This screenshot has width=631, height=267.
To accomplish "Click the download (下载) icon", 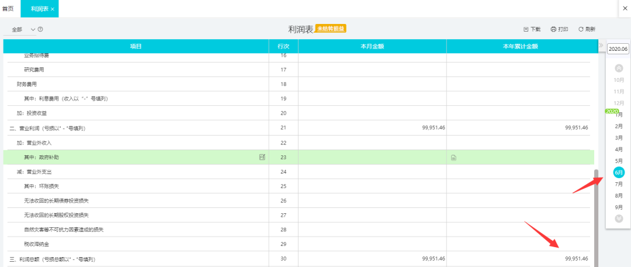I will coord(531,29).
